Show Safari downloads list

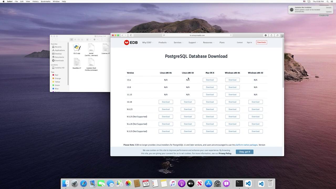(265, 35)
